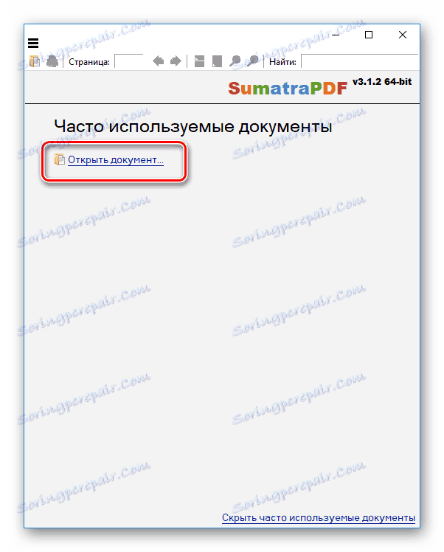Focus the Найти search field
The width and height of the screenshot is (444, 552).
pyautogui.click(x=360, y=61)
